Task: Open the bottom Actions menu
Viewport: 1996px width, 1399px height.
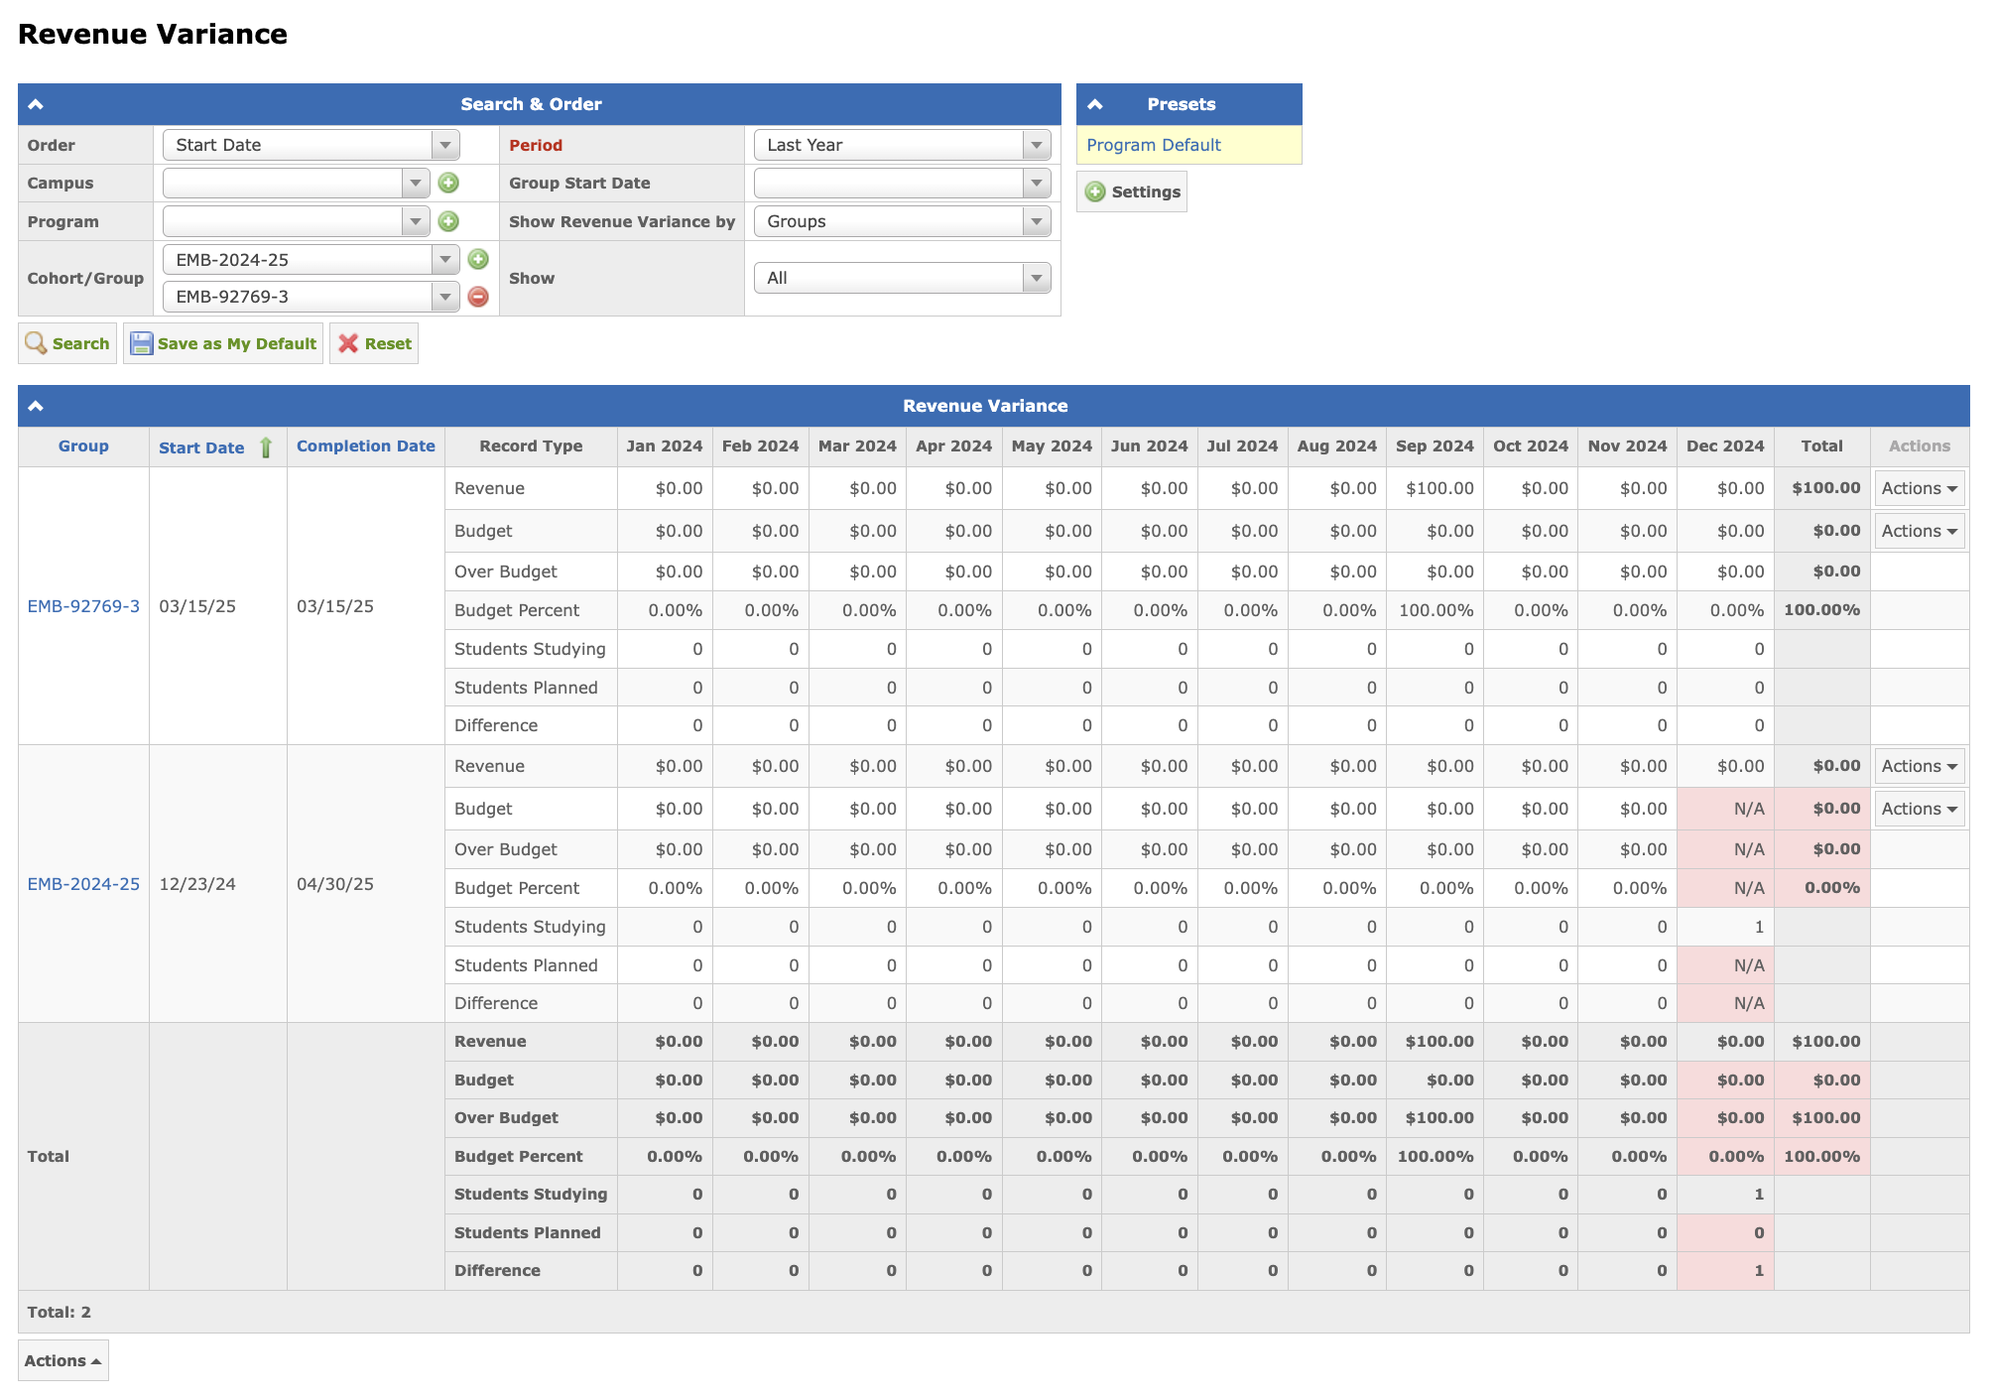Action: tap(62, 1360)
